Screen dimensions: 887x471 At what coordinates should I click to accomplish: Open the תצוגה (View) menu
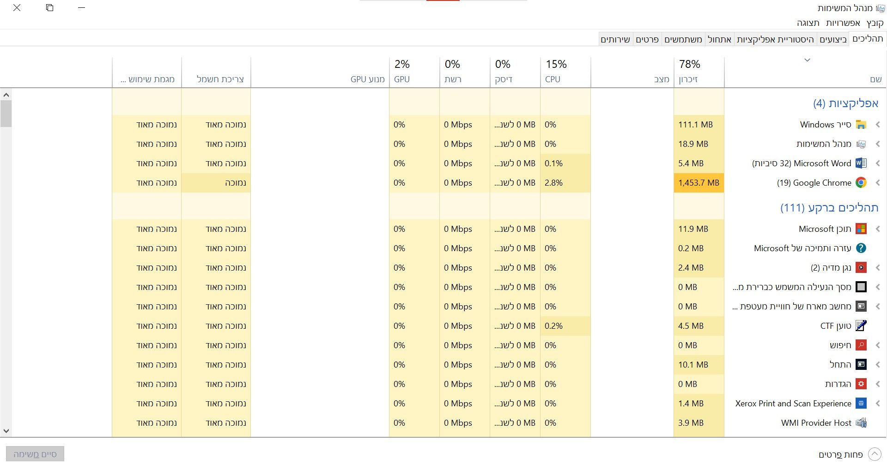pos(808,23)
